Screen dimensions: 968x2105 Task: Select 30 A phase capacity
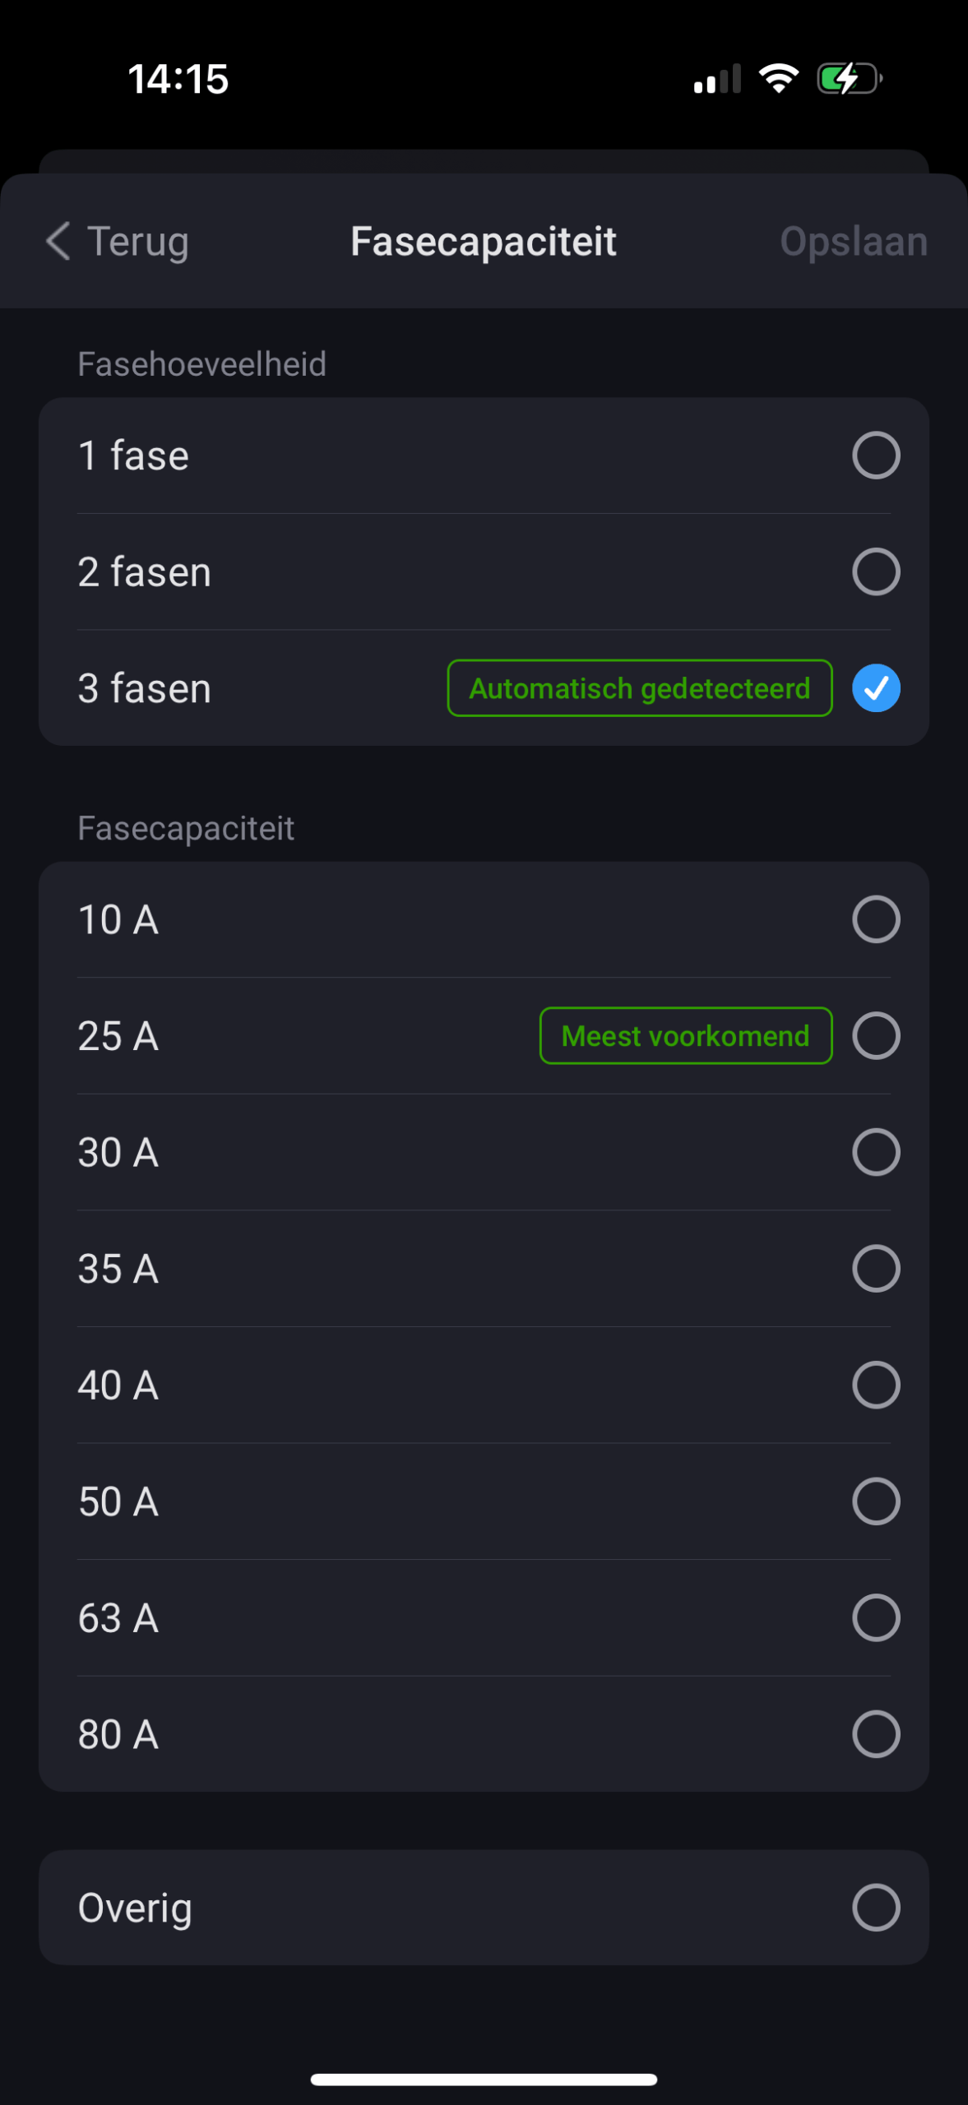[x=876, y=1152]
